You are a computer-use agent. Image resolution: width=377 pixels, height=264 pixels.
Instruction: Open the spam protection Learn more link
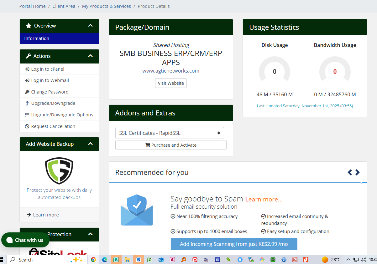264,199
